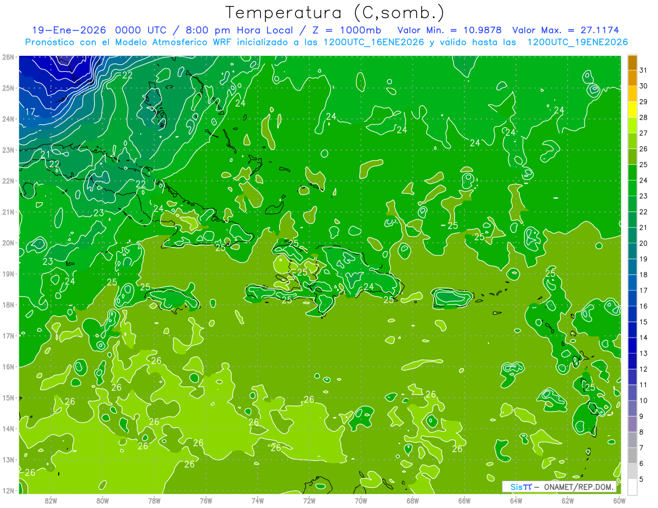Click the '13N' latitude axis label

pos(8,459)
